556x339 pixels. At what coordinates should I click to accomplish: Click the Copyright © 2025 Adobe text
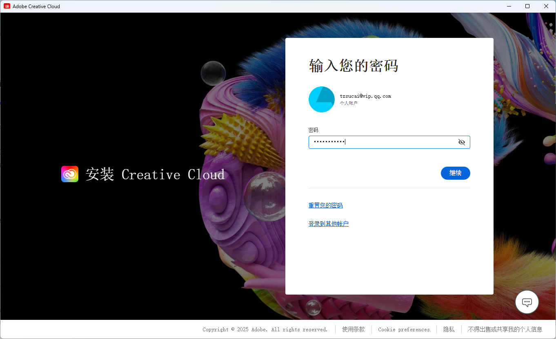(265, 329)
